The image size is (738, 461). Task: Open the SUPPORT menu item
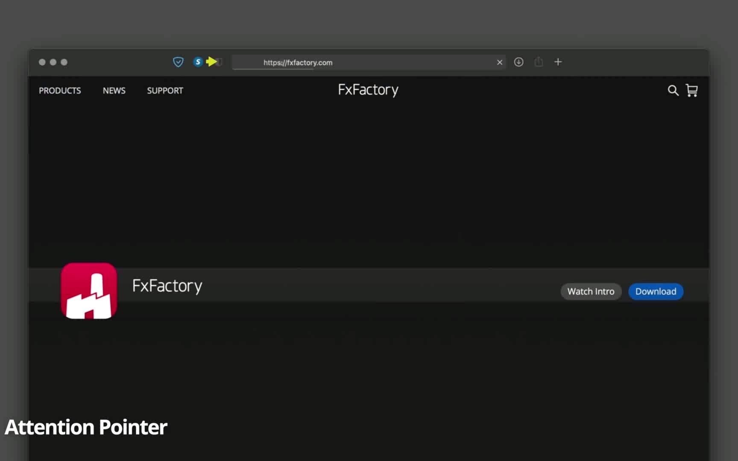click(165, 90)
